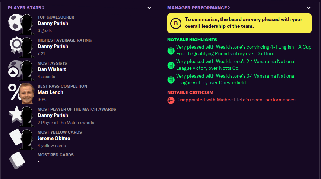Collapse the Player Stats panel chevron
This screenshot has height=179, width=321.
click(149, 8)
